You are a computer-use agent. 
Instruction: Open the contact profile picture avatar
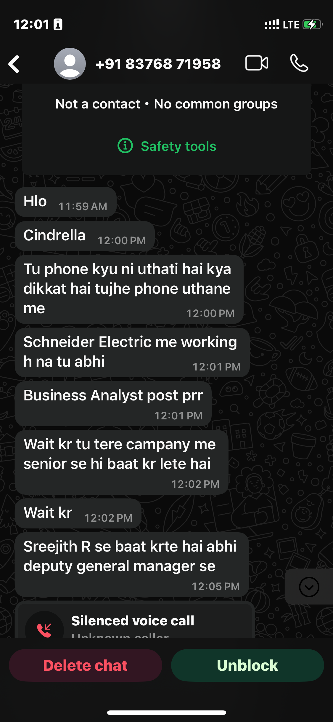[x=70, y=64]
